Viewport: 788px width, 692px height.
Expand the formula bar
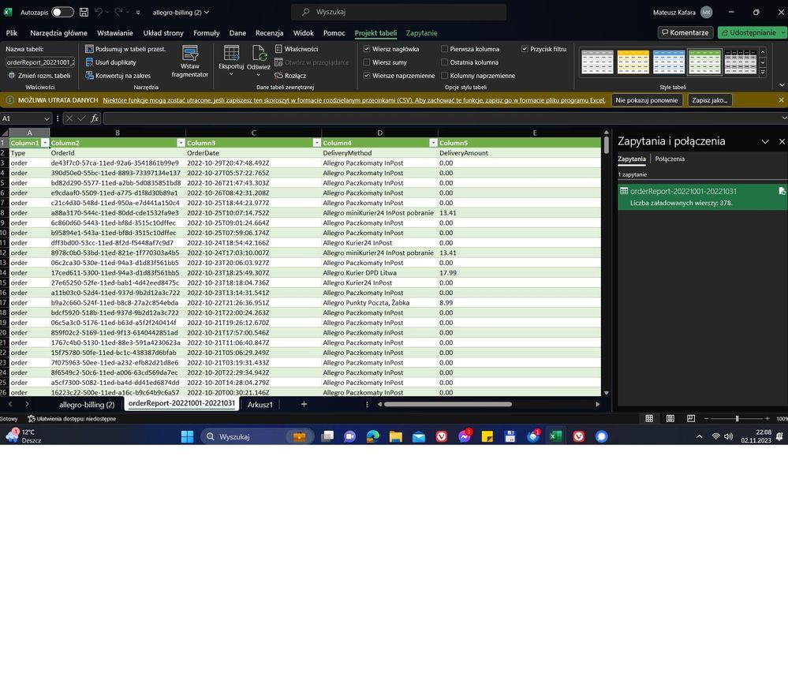(x=784, y=118)
